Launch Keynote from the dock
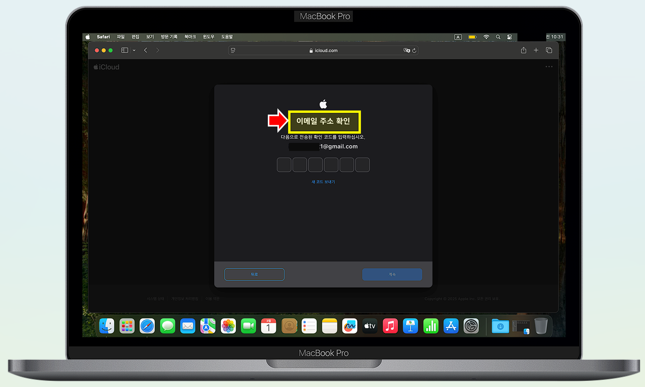The image size is (645, 387). coord(411,326)
